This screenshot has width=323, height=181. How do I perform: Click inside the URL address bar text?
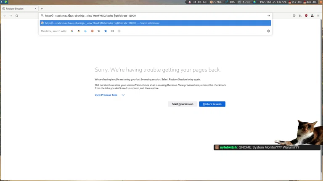126,16
